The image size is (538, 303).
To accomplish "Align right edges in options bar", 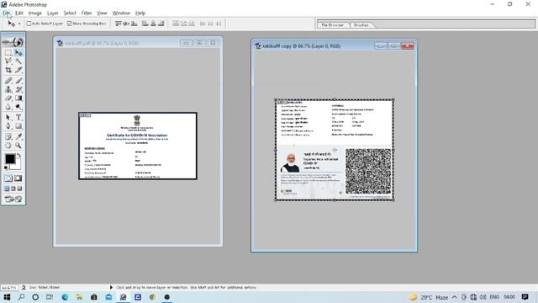I will pos(161,24).
